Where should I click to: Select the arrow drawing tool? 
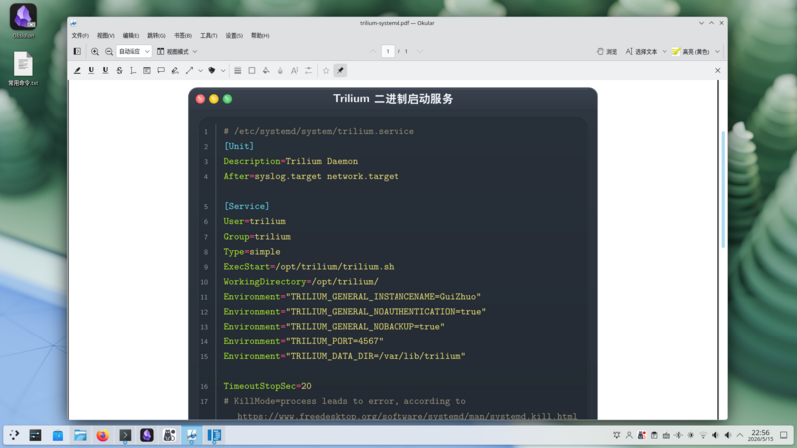(x=189, y=71)
